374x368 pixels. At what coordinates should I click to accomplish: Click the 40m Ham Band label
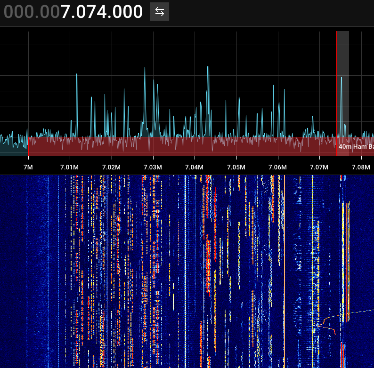click(356, 146)
